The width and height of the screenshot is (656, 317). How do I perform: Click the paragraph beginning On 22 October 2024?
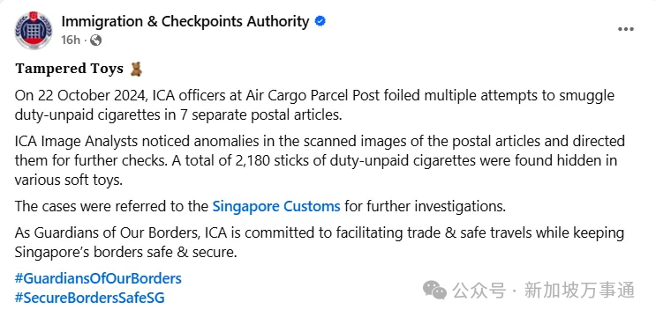[314, 105]
